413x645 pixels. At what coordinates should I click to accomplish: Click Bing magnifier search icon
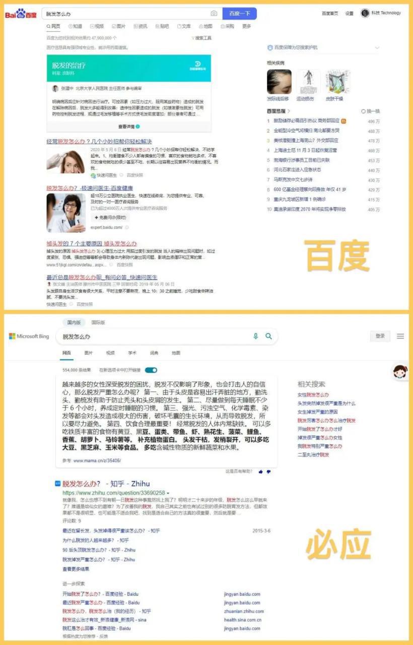coord(268,336)
